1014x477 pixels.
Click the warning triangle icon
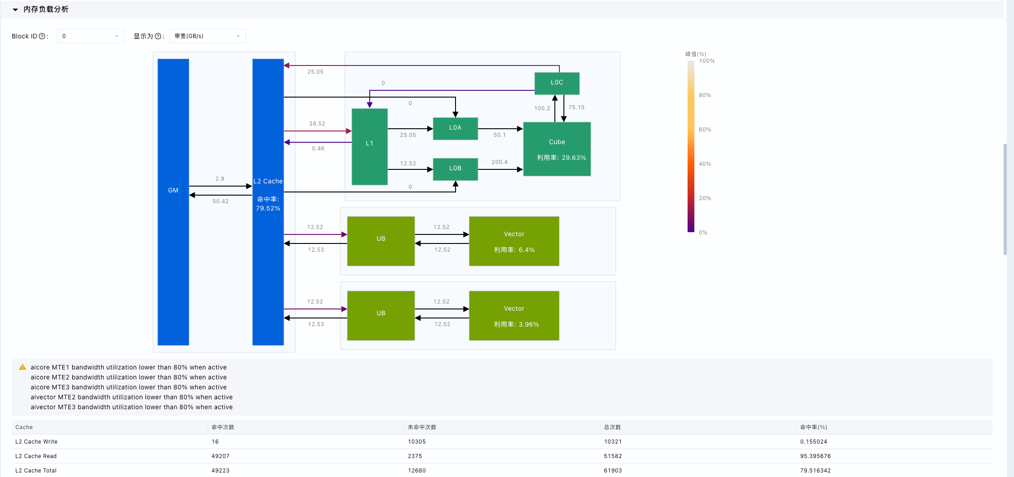tap(23, 367)
